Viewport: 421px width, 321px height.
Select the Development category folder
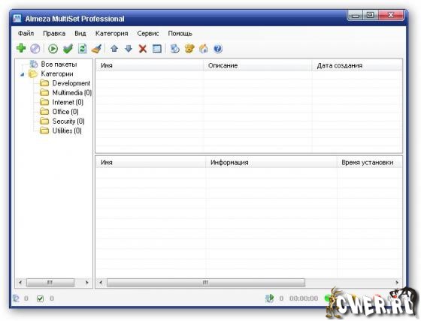click(x=65, y=83)
